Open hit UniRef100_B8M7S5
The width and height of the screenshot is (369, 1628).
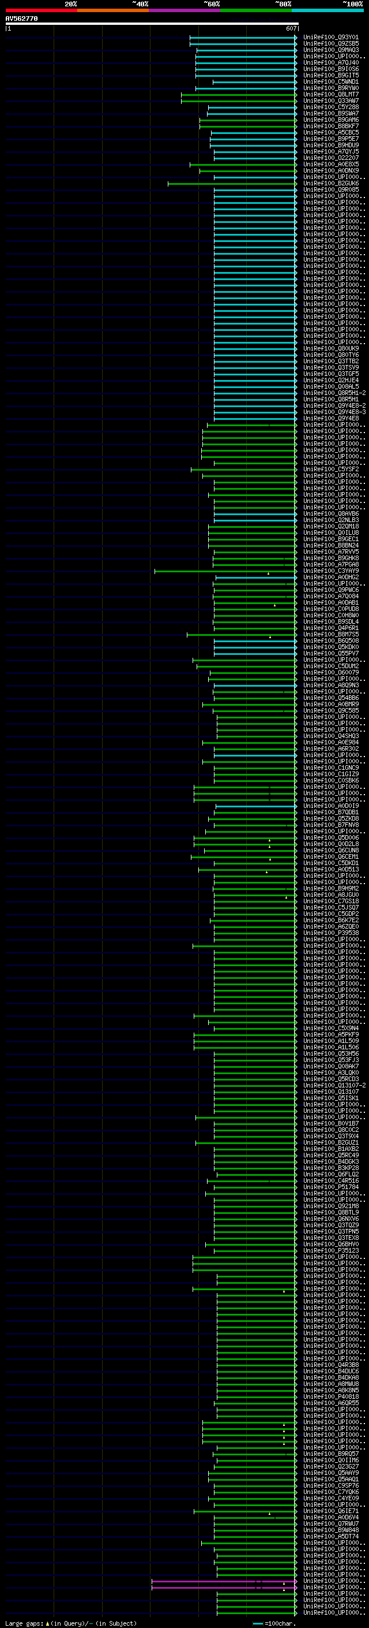[x=330, y=635]
